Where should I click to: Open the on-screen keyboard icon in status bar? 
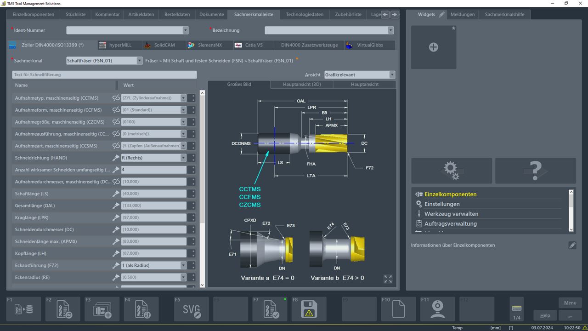[516, 307]
